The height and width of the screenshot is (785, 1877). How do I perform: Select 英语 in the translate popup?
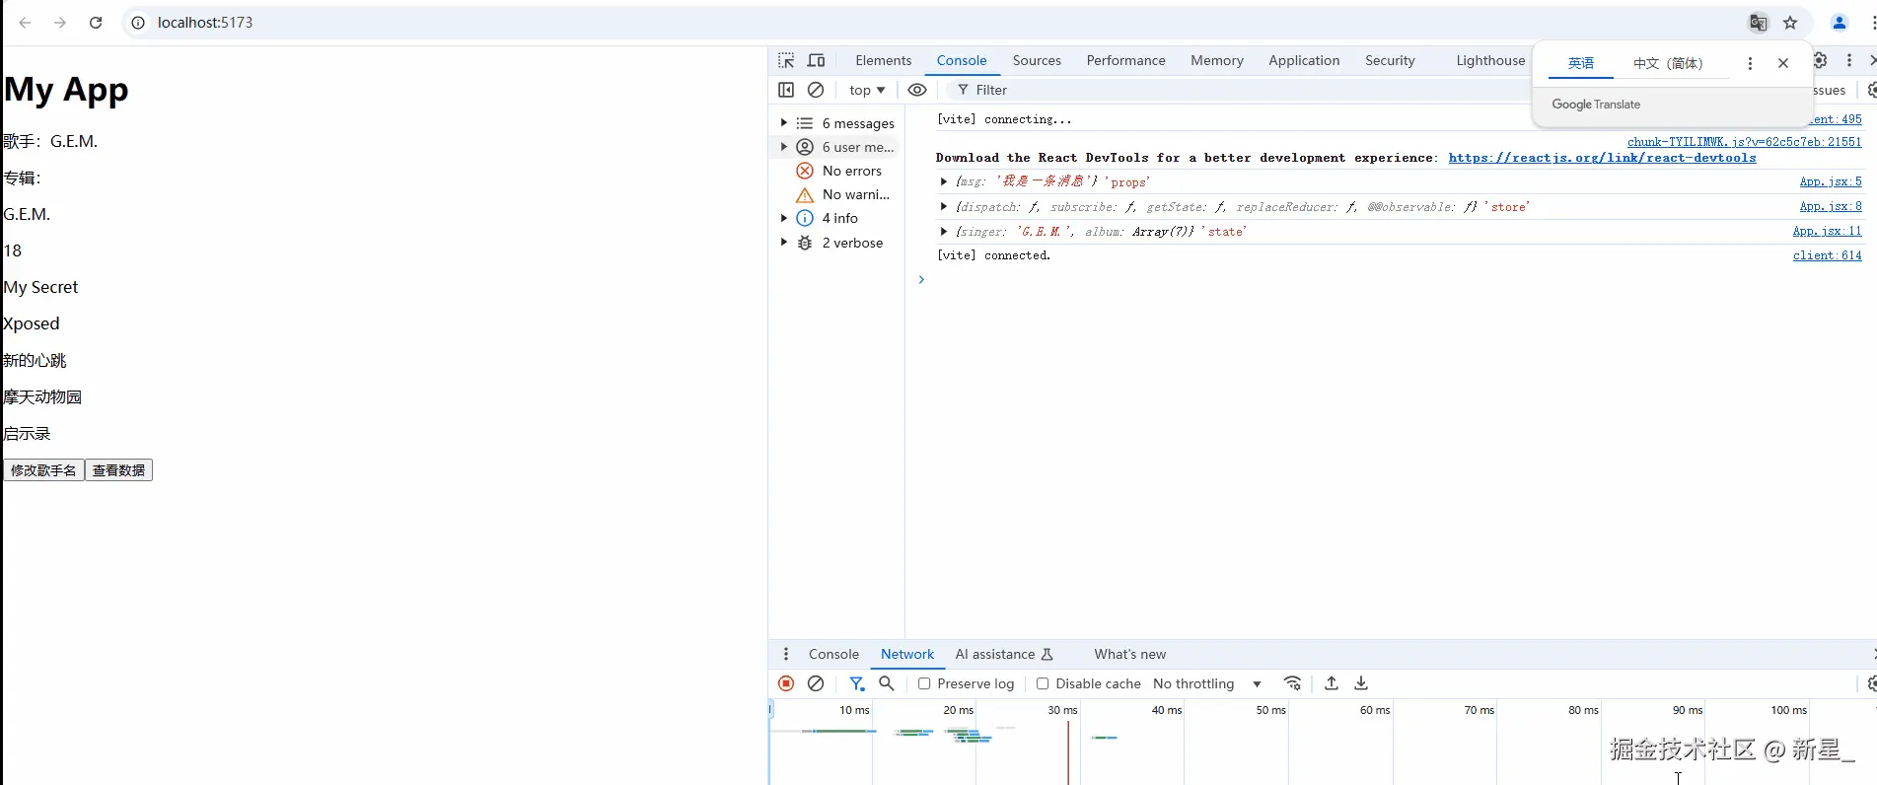(x=1581, y=63)
